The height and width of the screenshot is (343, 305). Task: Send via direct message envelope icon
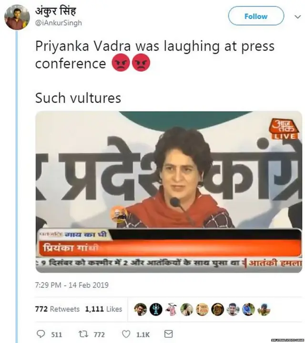point(168,334)
